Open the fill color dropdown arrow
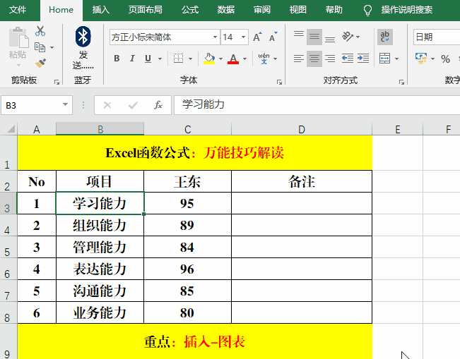The image size is (460, 359). 220,59
